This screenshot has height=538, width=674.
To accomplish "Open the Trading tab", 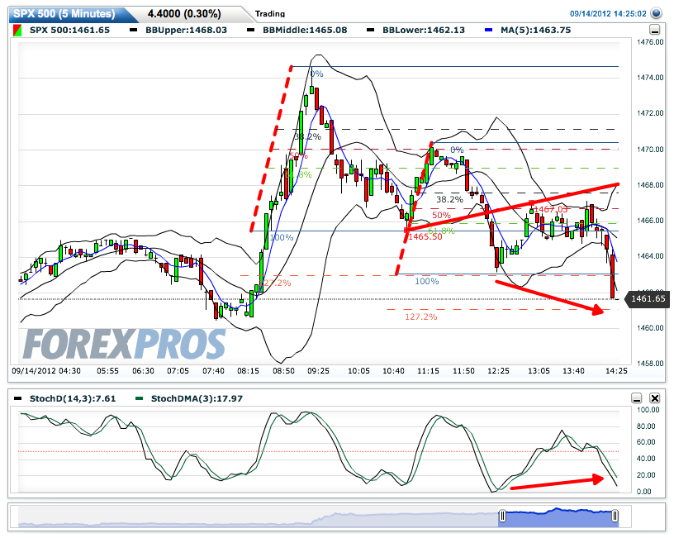I will coord(270,14).
